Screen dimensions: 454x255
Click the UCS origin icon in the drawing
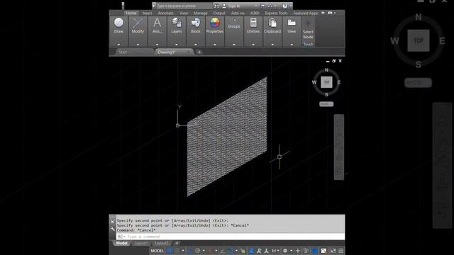(178, 125)
